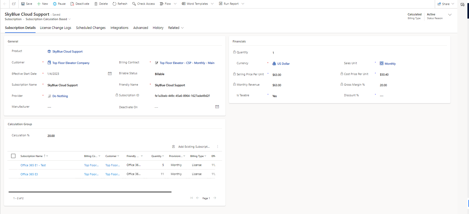Expand Run Report dropdown chevron

tap(243, 4)
